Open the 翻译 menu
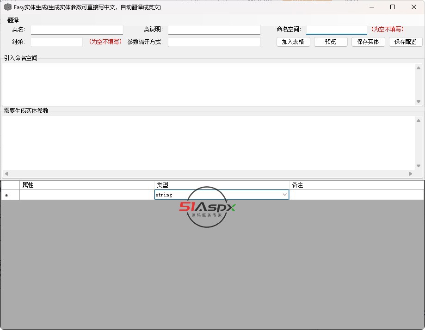The image size is (425, 330). [13, 20]
